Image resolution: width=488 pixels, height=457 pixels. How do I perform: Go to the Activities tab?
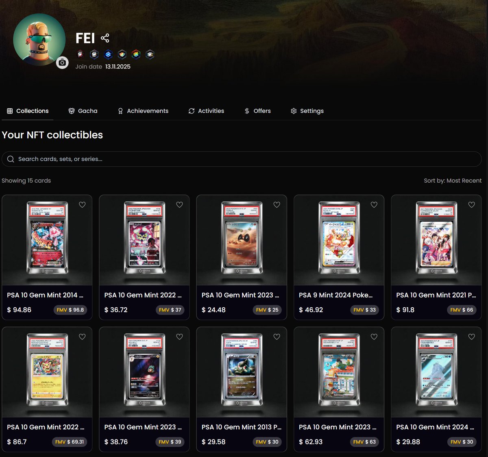[206, 111]
